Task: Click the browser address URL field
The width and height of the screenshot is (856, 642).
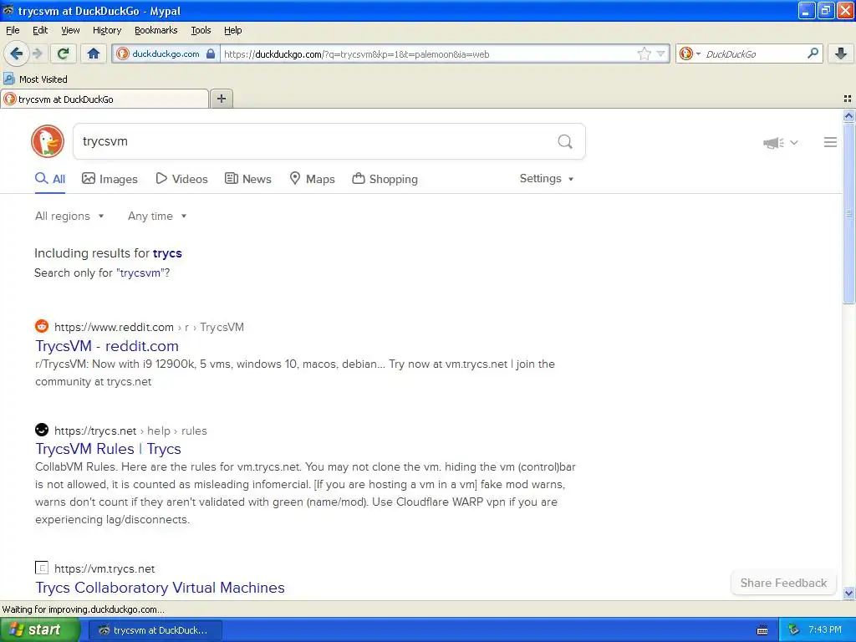Action: (x=429, y=53)
